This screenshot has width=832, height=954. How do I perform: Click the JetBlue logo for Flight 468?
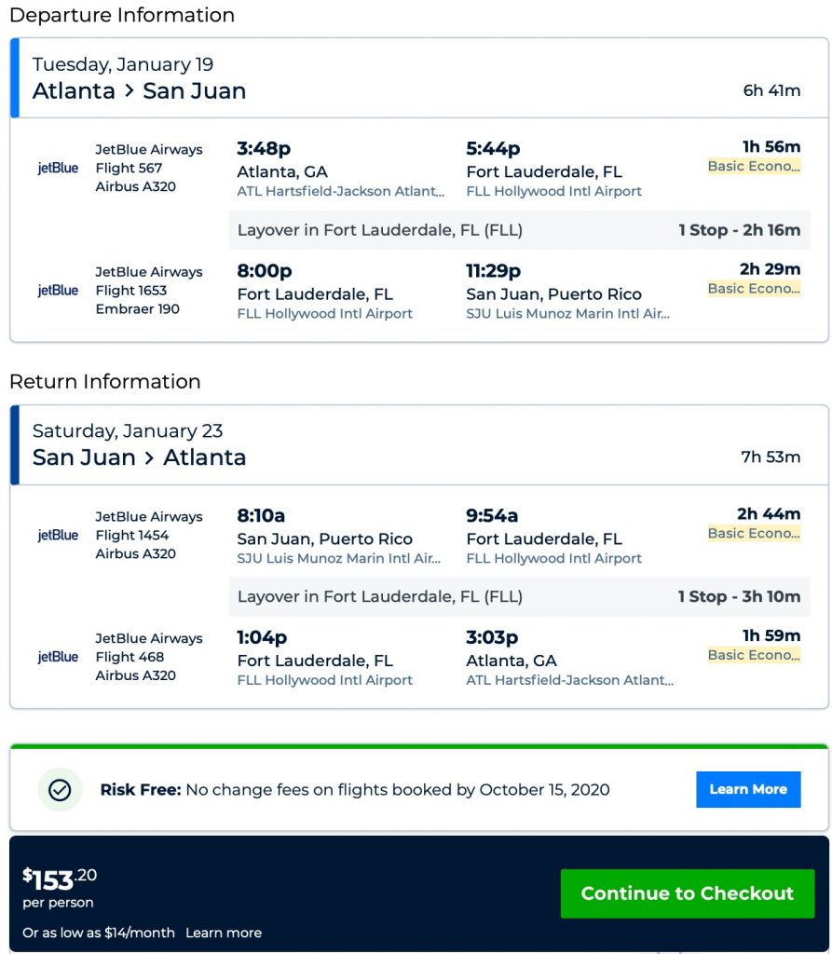coord(58,658)
